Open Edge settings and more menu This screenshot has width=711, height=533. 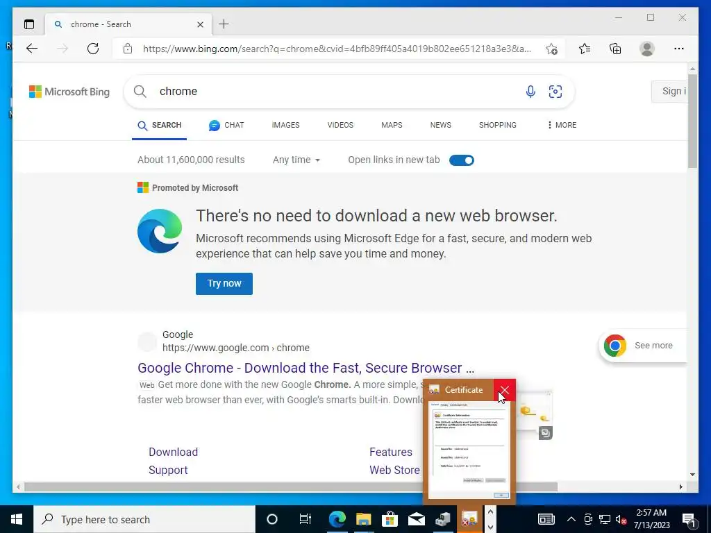pos(679,49)
